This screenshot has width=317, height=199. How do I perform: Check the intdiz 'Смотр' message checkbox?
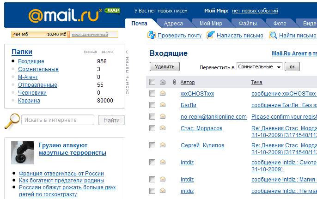tap(152, 162)
